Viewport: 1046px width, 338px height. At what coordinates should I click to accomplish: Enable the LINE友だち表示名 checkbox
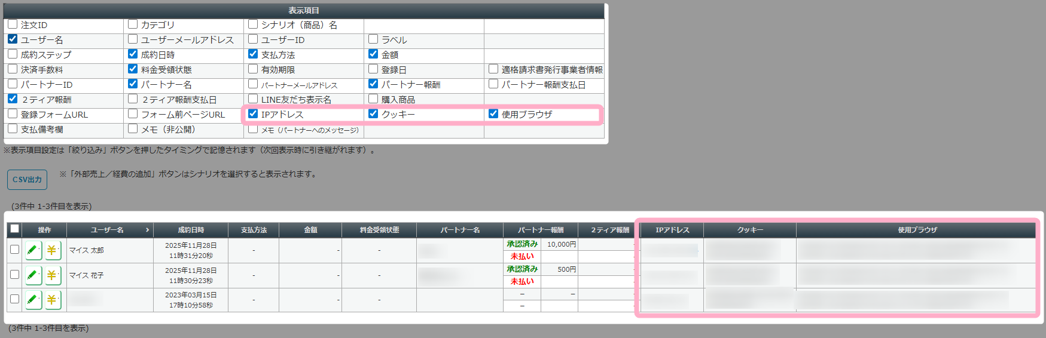point(253,99)
